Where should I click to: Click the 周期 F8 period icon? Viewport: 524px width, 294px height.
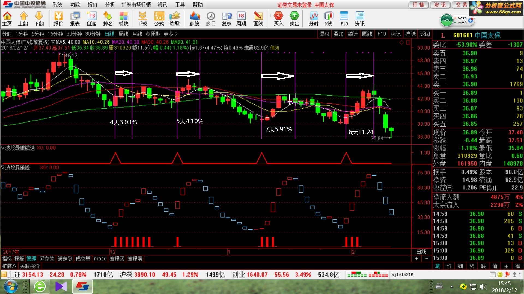point(241,19)
